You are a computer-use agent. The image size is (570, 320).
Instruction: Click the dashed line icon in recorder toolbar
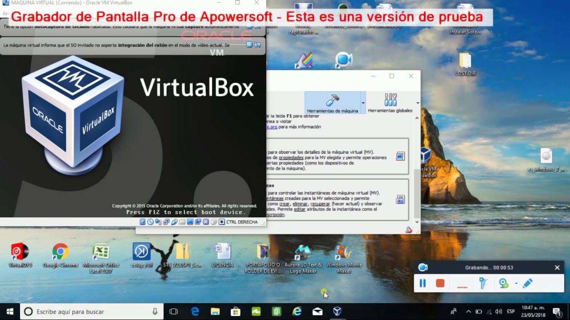[x=462, y=287]
